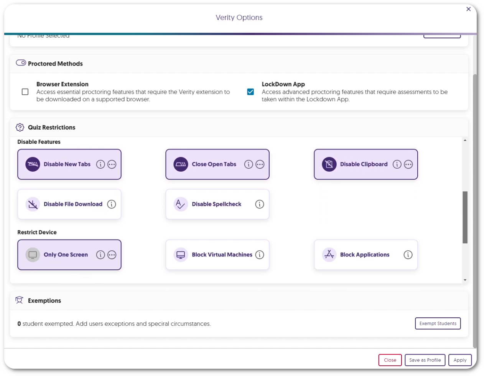Click the info icon on Disable Clipboard
Image resolution: width=484 pixels, height=376 pixels.
point(397,164)
